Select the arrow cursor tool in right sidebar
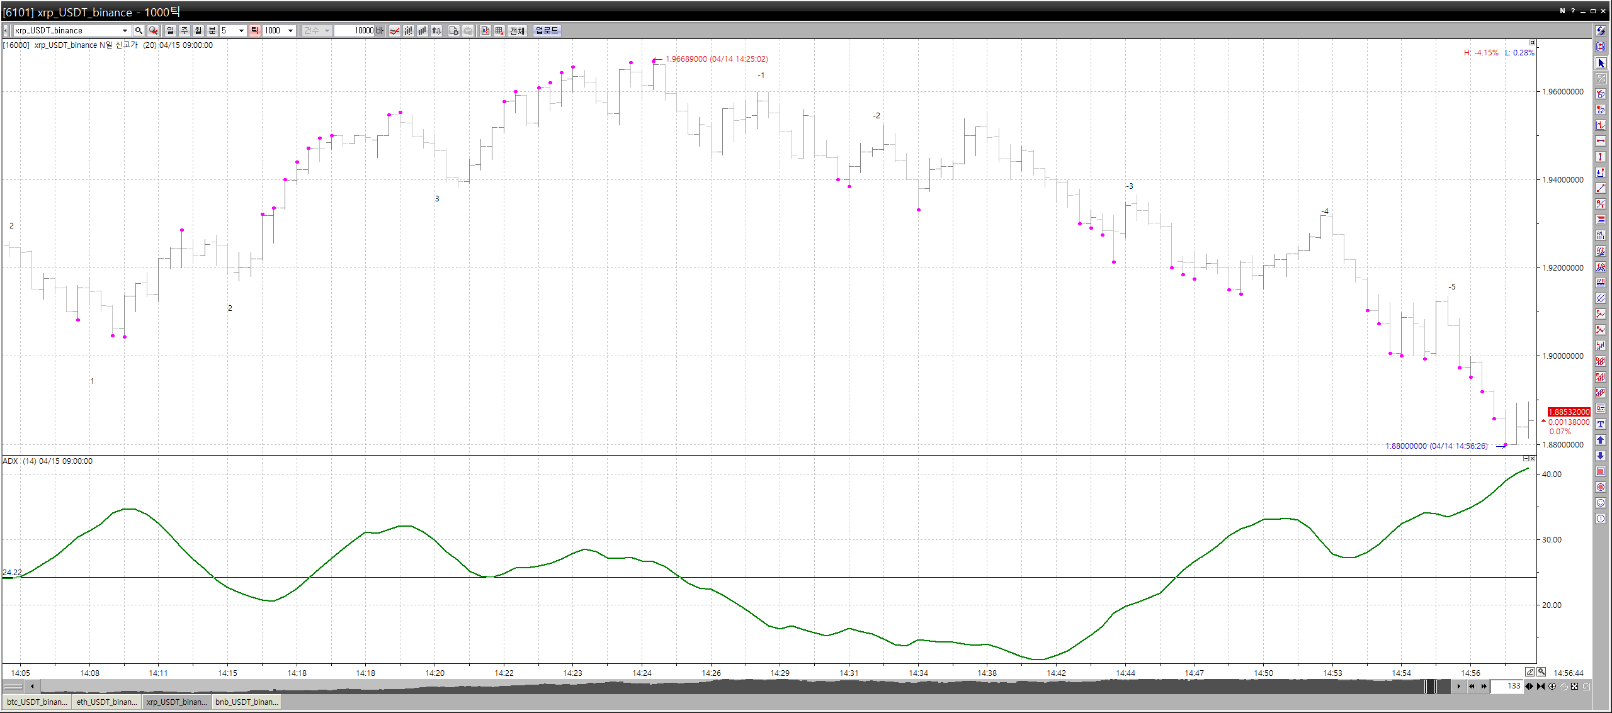 (1601, 63)
